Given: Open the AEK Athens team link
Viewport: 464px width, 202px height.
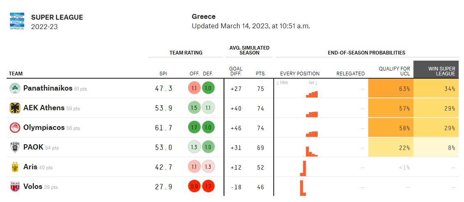Looking at the screenshot, I should coord(44,108).
